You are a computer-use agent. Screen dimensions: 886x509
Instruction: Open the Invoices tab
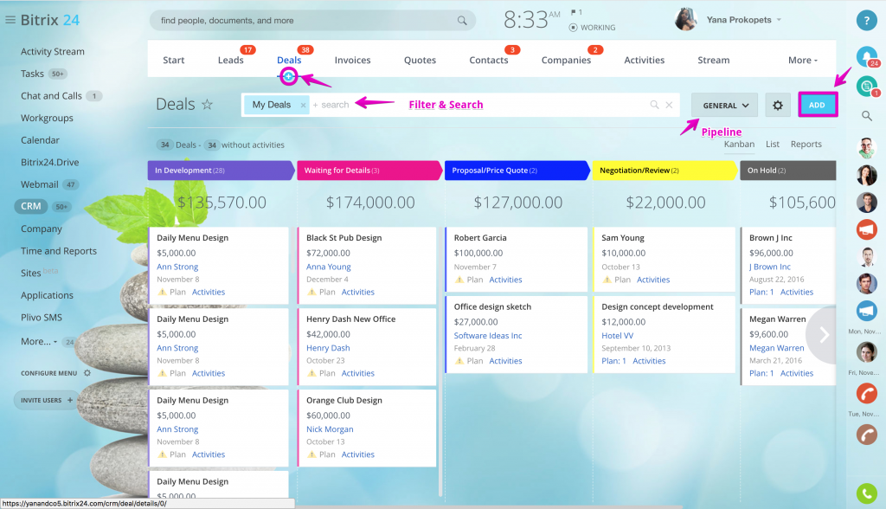point(353,60)
